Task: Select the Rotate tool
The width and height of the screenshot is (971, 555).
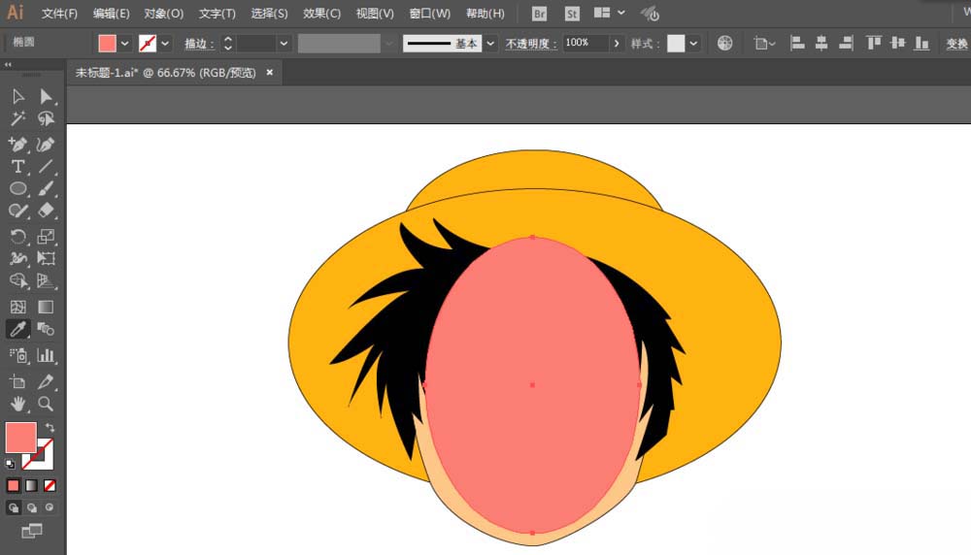Action: click(x=17, y=236)
